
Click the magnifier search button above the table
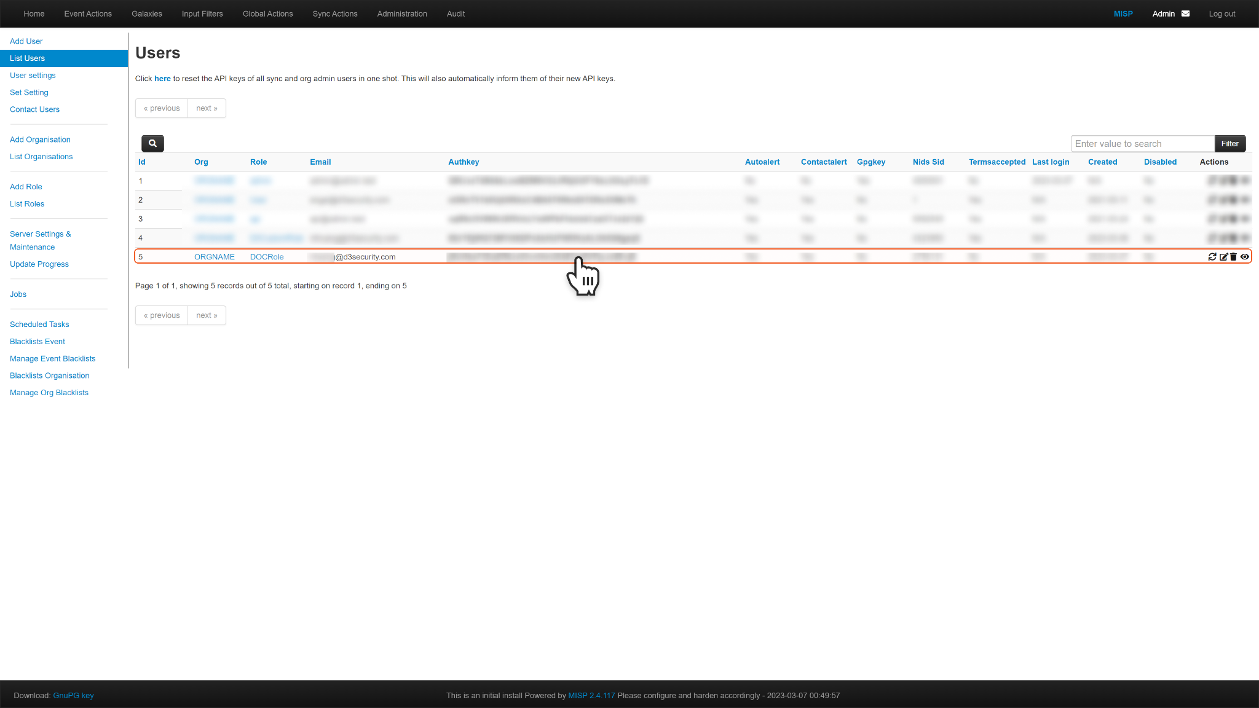point(152,143)
